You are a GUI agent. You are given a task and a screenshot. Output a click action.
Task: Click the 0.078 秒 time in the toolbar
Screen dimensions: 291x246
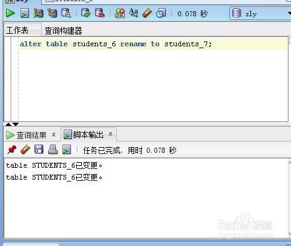pos(192,14)
